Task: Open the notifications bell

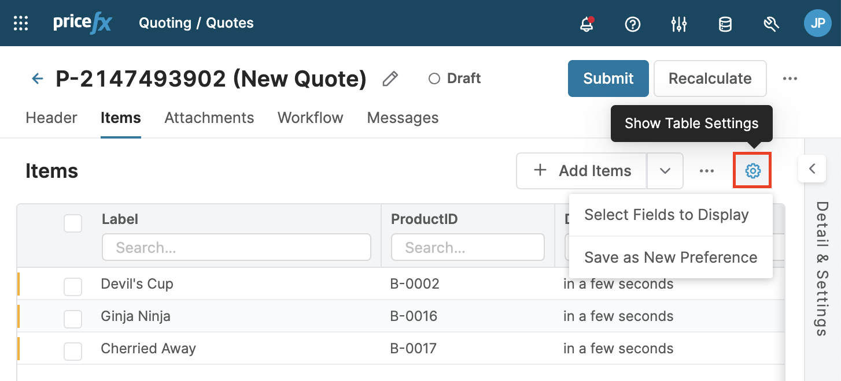Action: [x=587, y=24]
